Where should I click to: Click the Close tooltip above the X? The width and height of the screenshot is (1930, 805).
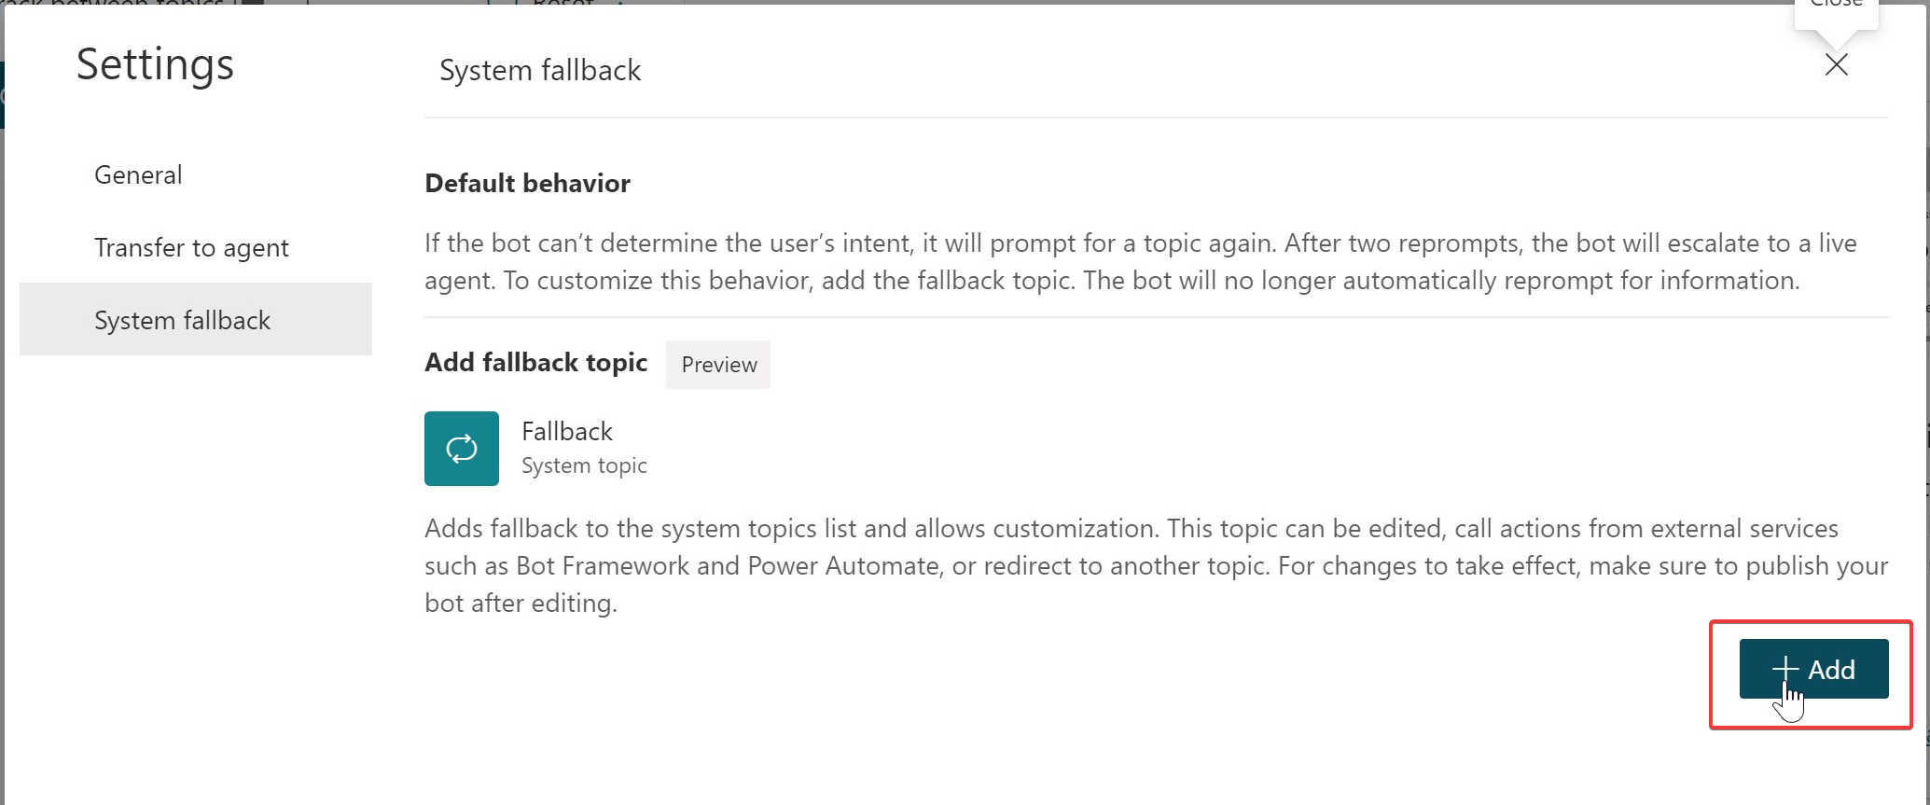pyautogui.click(x=1834, y=5)
